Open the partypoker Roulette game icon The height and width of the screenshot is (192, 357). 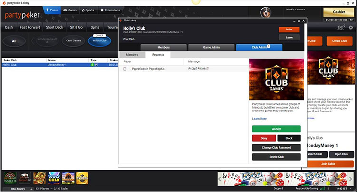click(10, 178)
